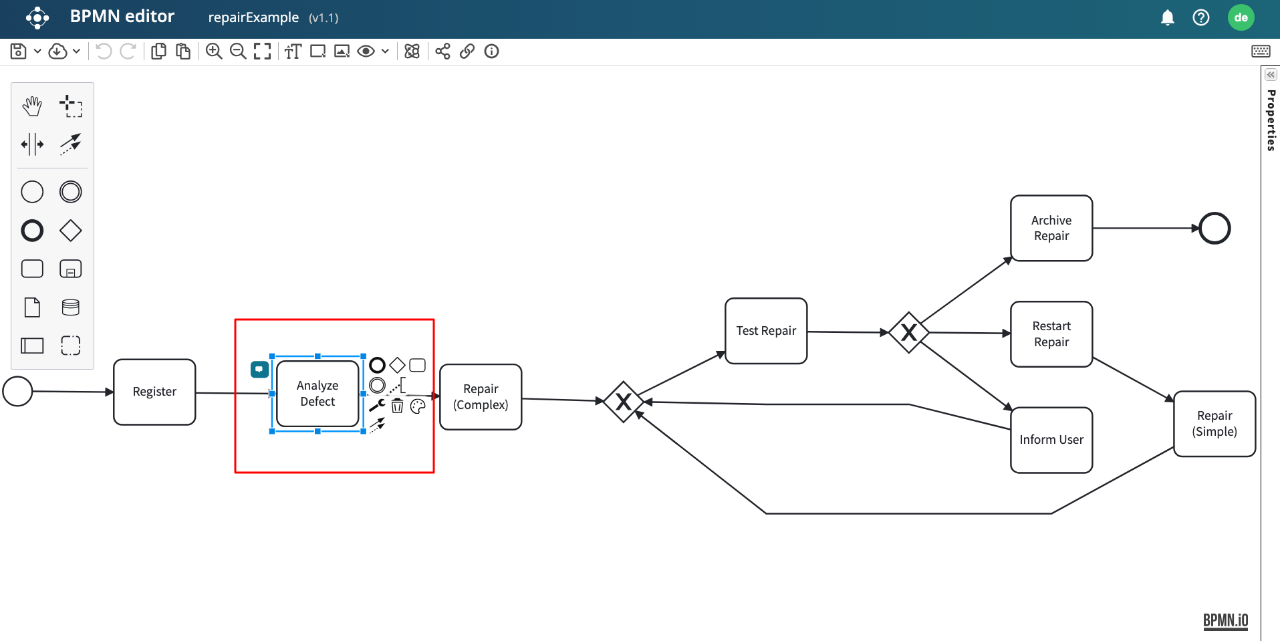Screen dimensions: 1280x641
Task: Open the notifications bell
Action: 1167,17
